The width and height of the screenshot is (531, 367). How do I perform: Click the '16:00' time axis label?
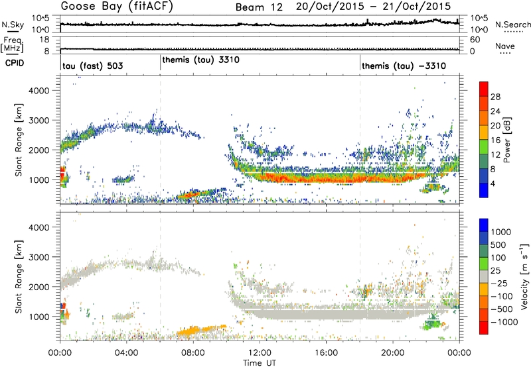click(x=326, y=353)
